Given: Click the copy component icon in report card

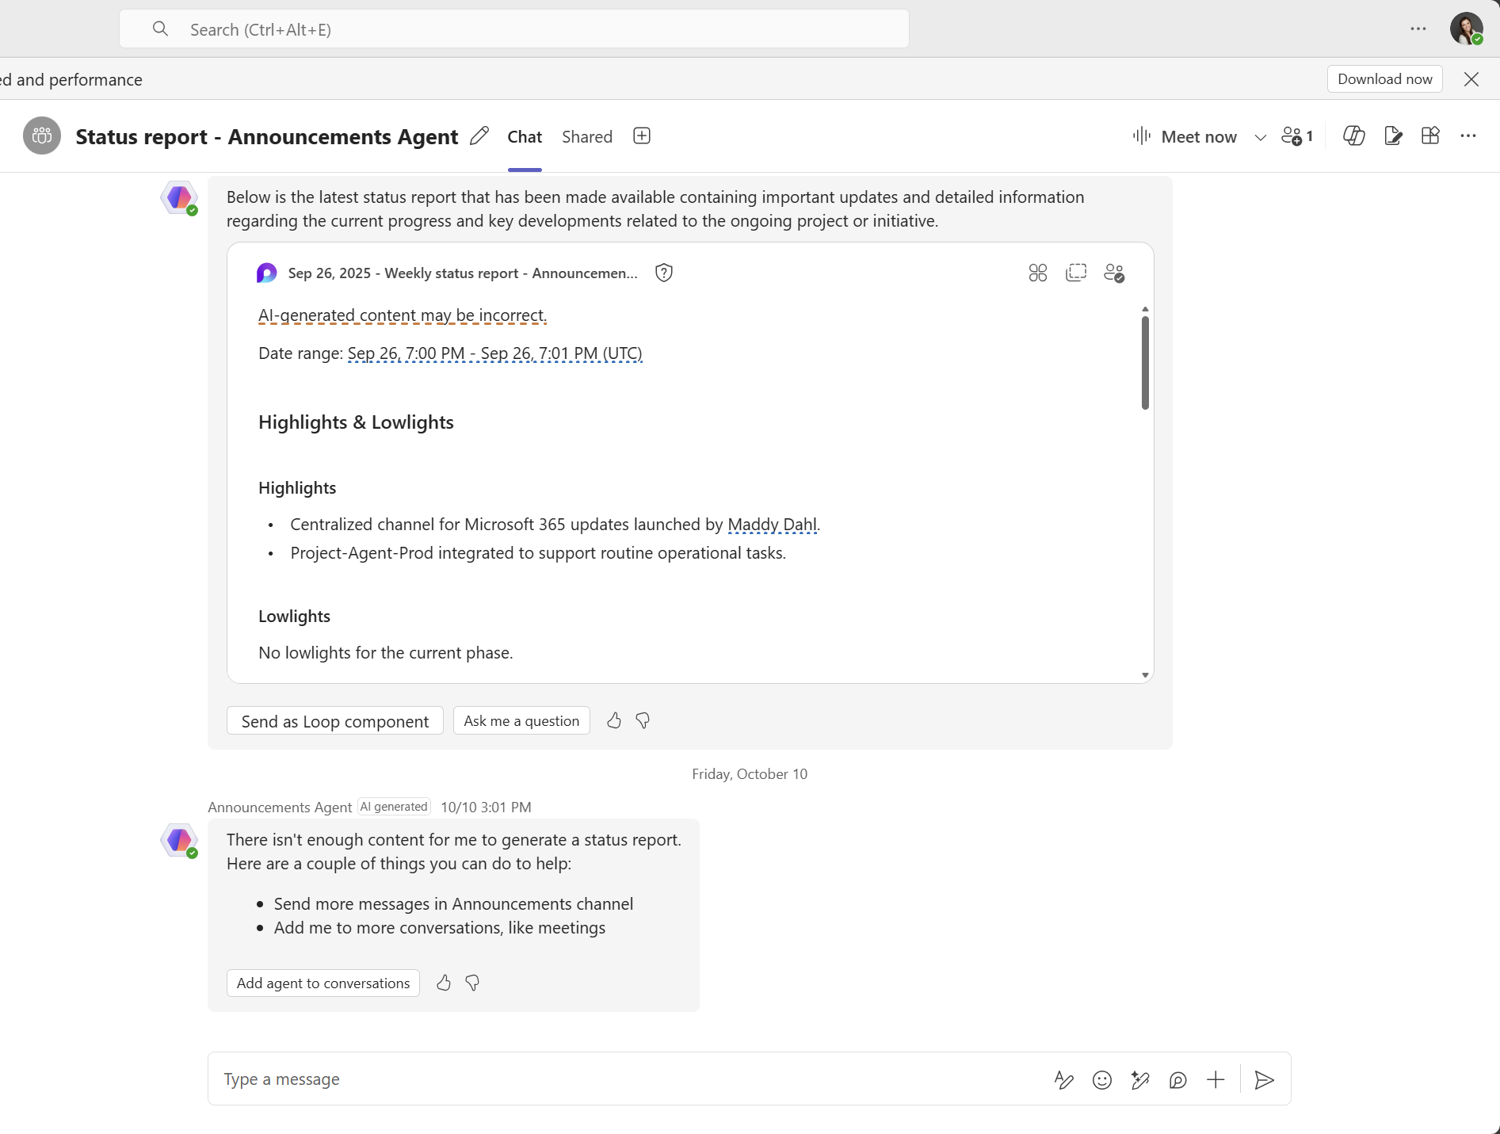Looking at the screenshot, I should click(1075, 273).
